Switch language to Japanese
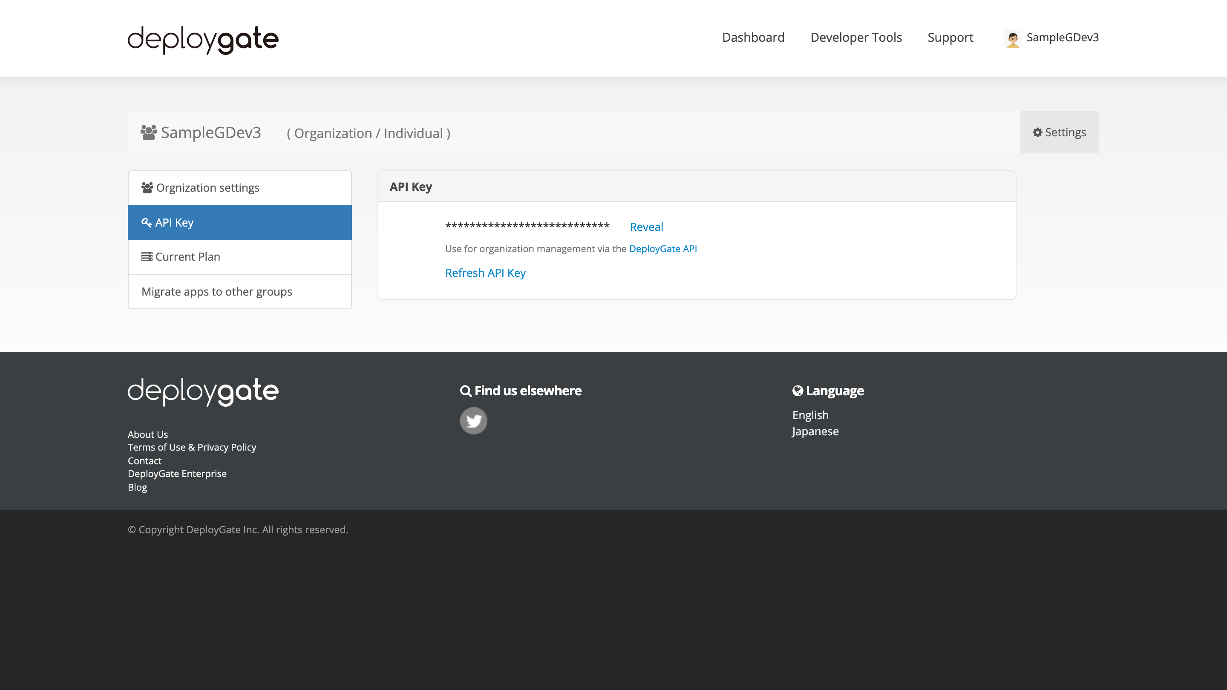The width and height of the screenshot is (1227, 690). click(x=815, y=431)
